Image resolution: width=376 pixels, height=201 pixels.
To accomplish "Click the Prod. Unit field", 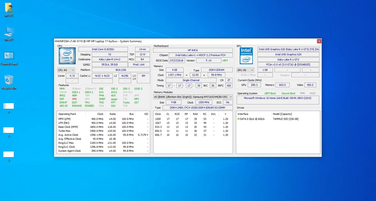I will coord(139,65).
